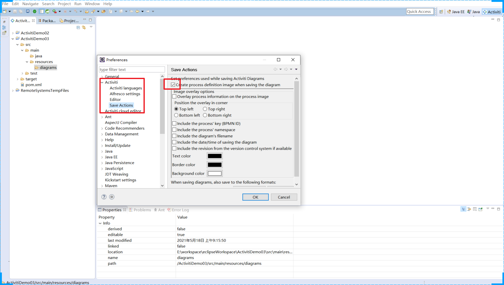Enable Overlay process information on process image
504x285 pixels.
pos(174,97)
